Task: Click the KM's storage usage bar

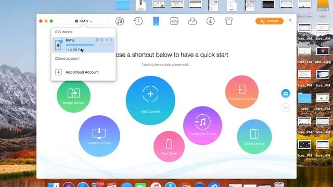Action: (89, 45)
